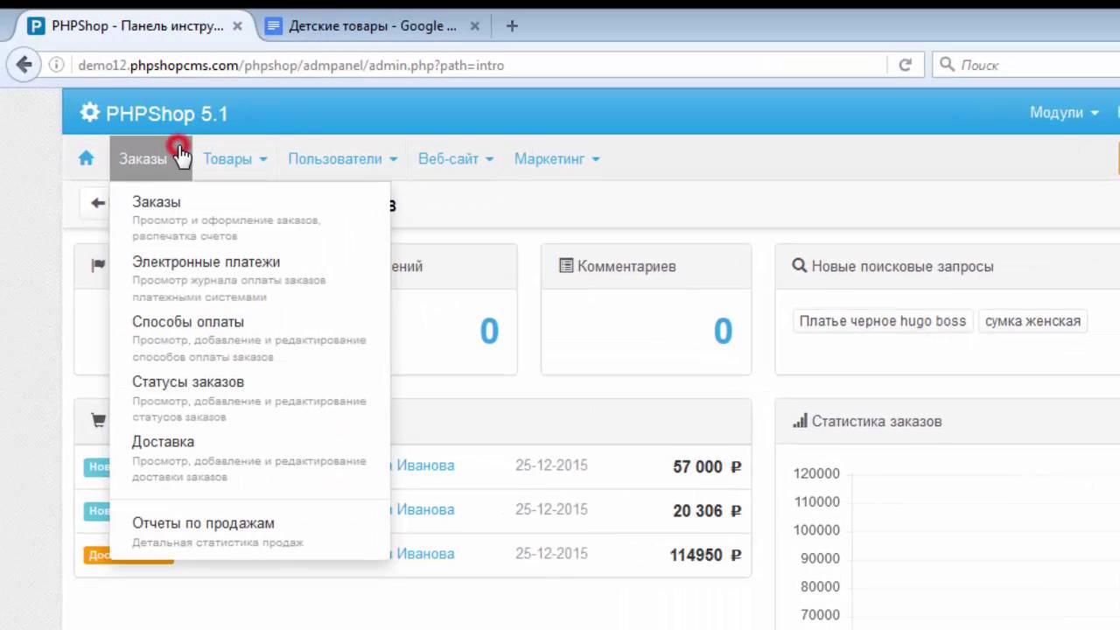
Task: Open a new browser tab with the plus button
Action: pyautogui.click(x=512, y=26)
